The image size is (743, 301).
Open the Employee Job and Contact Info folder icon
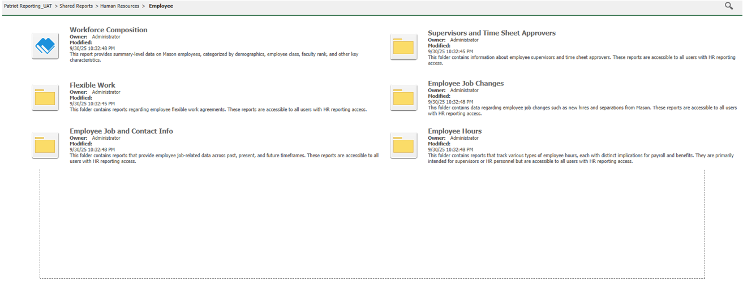click(x=45, y=145)
